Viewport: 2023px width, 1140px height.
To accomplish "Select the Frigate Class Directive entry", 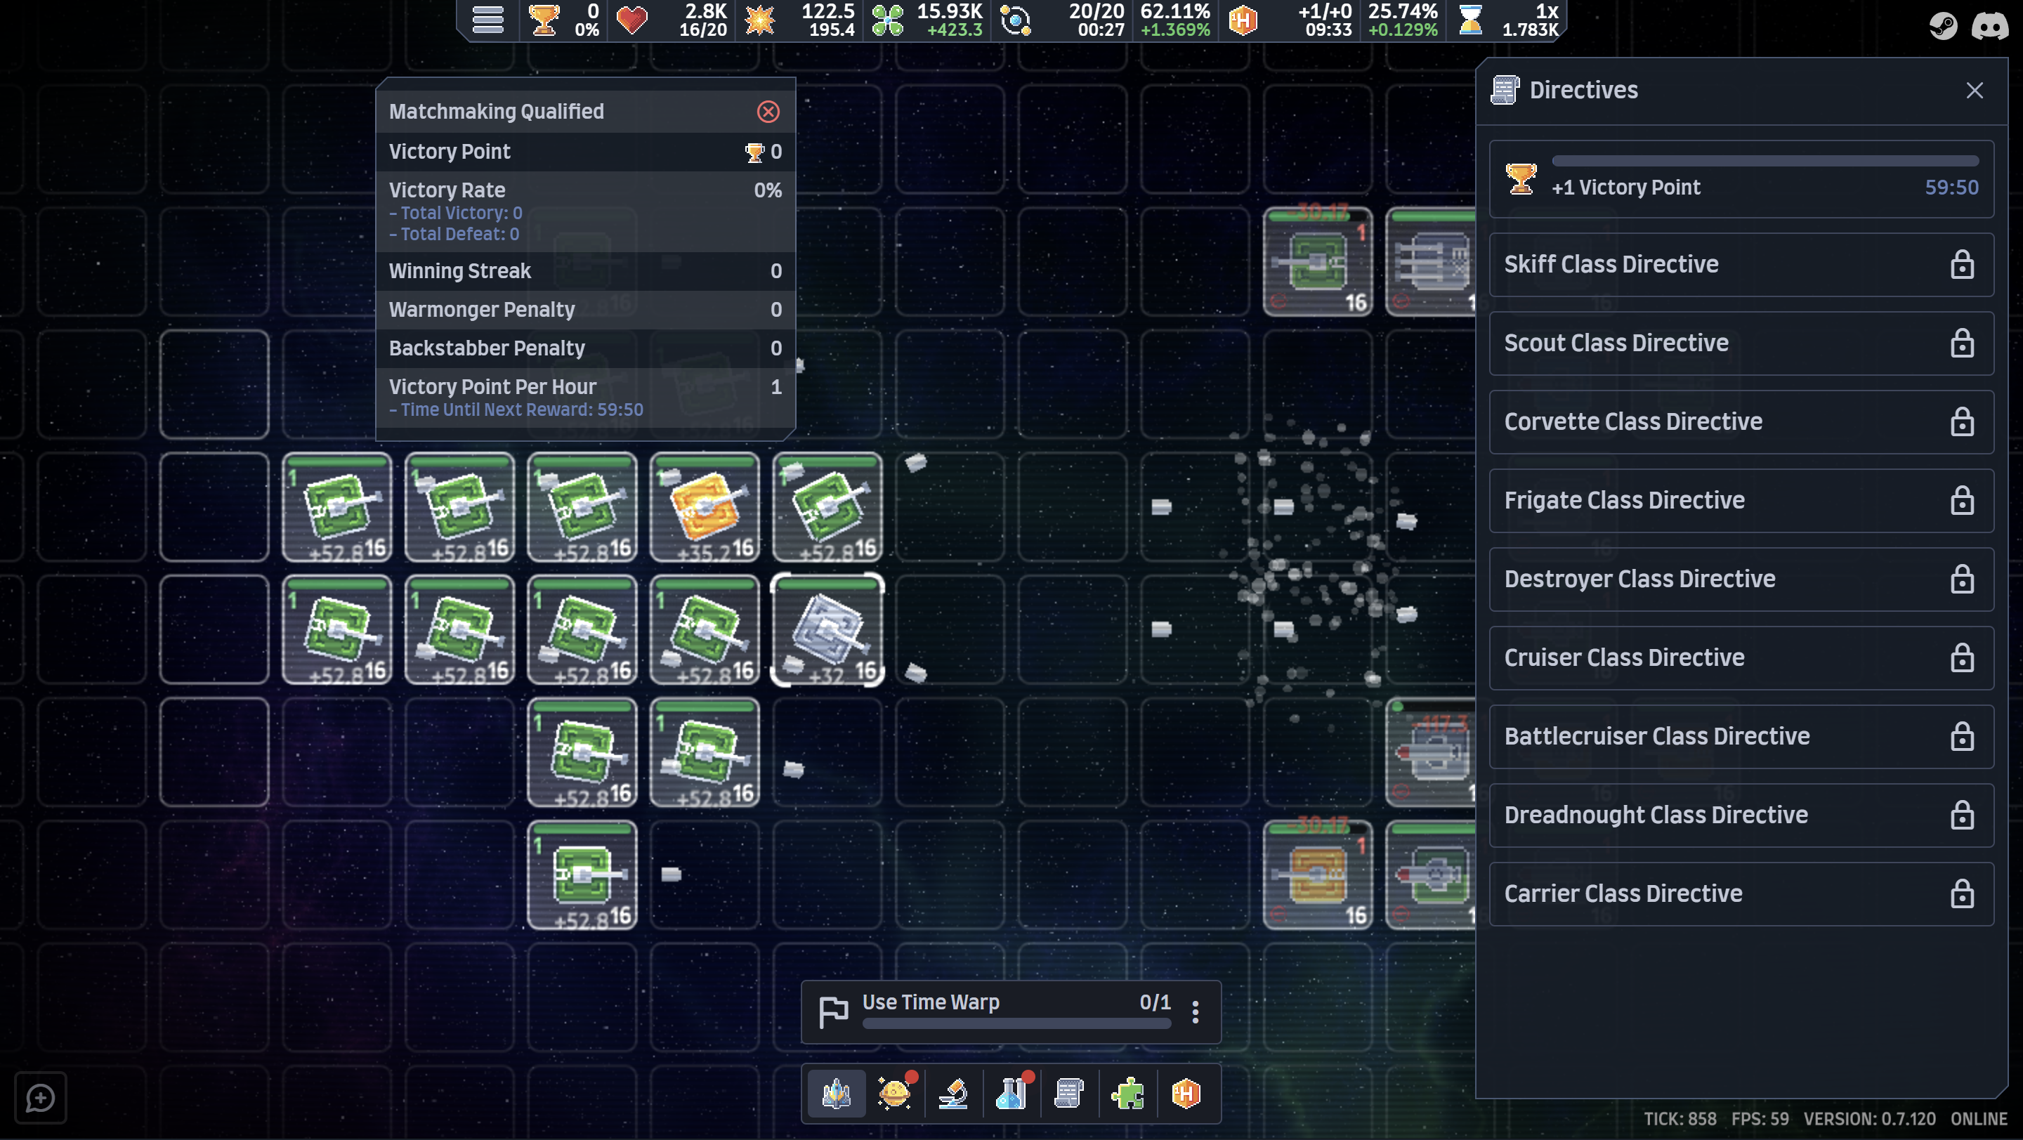I will coord(1741,501).
